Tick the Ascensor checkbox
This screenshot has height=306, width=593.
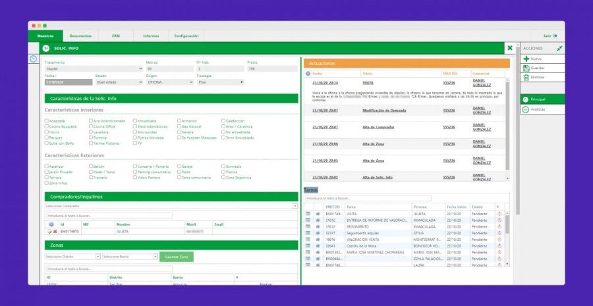tap(47, 166)
